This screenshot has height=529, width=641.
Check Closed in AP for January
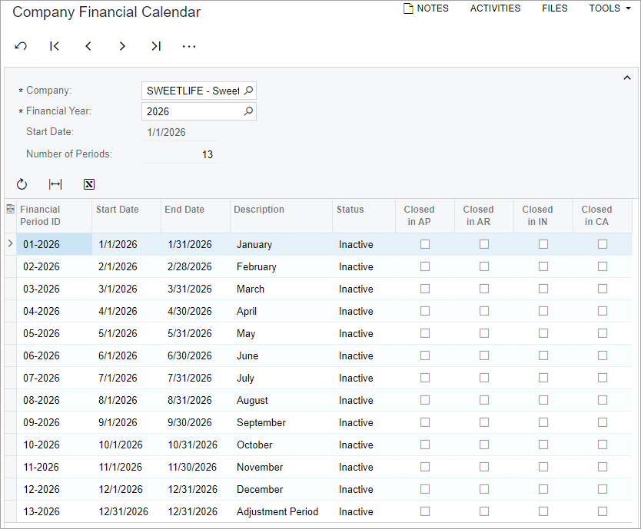[x=425, y=244]
